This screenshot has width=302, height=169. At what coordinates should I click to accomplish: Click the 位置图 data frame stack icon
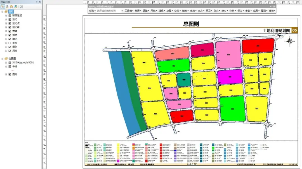(6, 58)
